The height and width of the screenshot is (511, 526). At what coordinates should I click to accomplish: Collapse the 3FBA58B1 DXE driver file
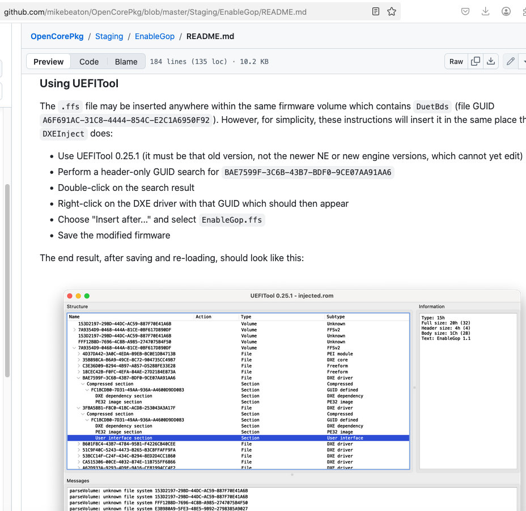[79, 408]
